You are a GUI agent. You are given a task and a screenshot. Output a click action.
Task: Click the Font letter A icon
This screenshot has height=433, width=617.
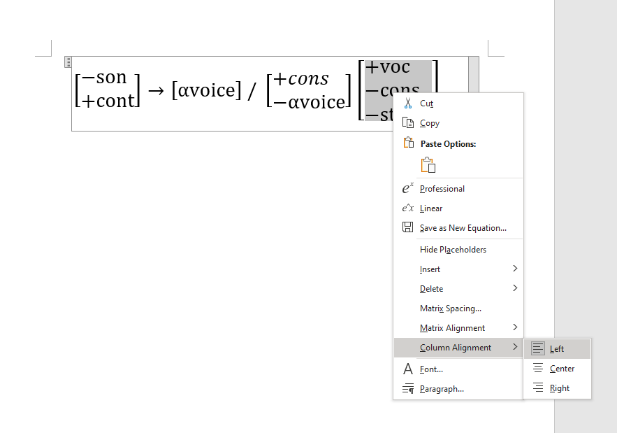[408, 369]
